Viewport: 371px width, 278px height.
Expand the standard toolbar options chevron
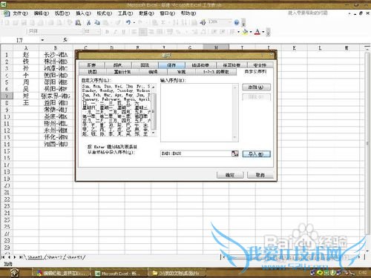click(243, 23)
